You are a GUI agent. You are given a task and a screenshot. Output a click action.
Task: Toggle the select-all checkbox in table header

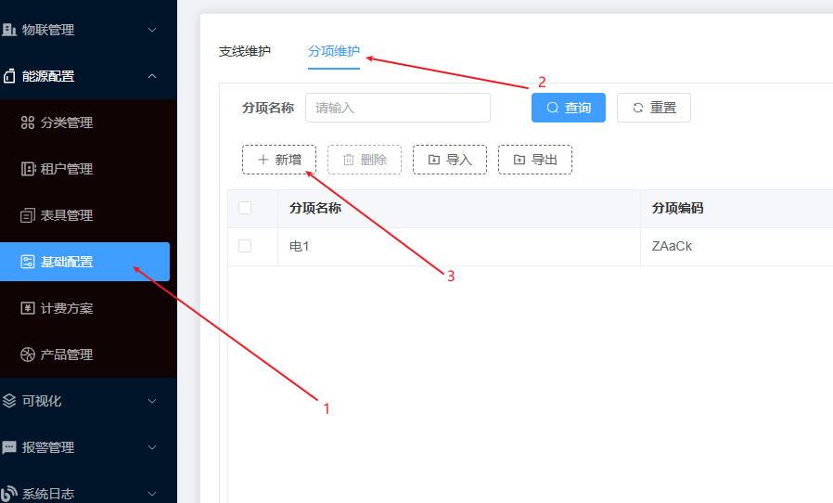click(x=245, y=208)
